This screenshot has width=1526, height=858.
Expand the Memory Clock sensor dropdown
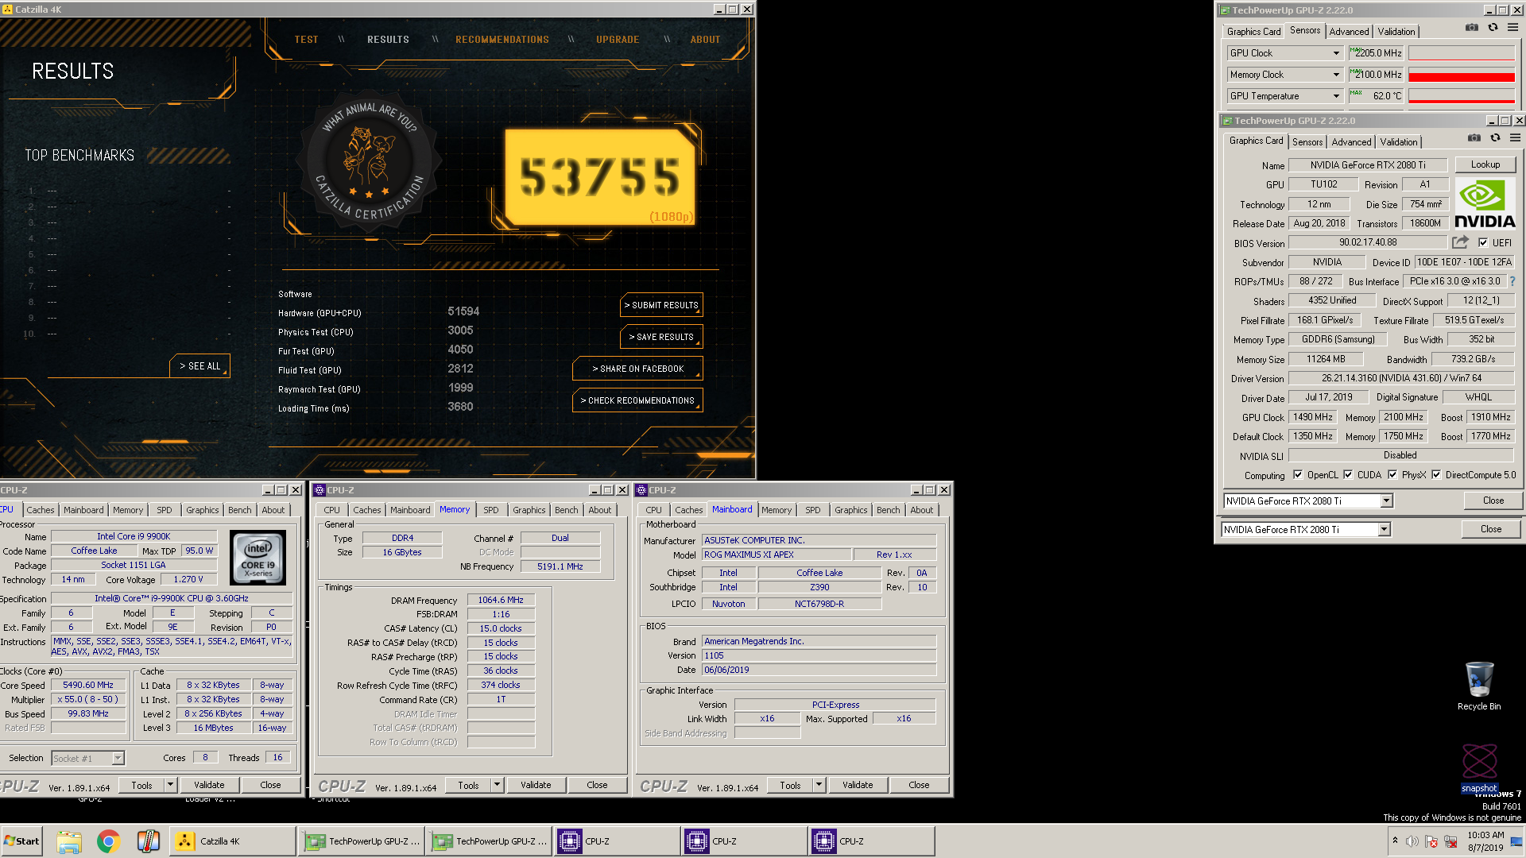(x=1336, y=75)
